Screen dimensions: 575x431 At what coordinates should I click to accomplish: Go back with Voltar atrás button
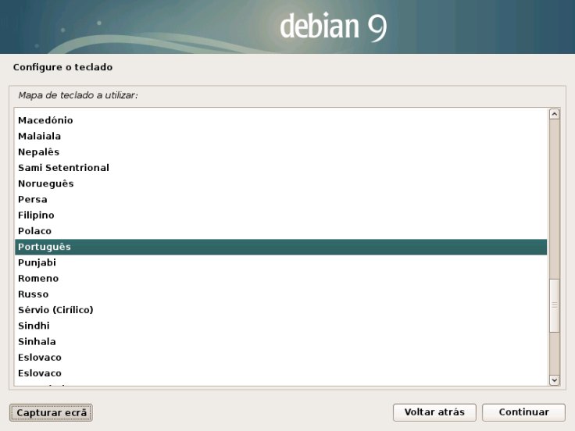coord(434,411)
